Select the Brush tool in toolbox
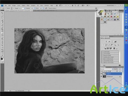Screen dimensions: 128x96 pyautogui.click(x=3, y=27)
